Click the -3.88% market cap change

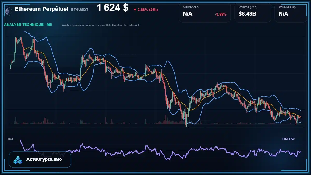(221, 14)
